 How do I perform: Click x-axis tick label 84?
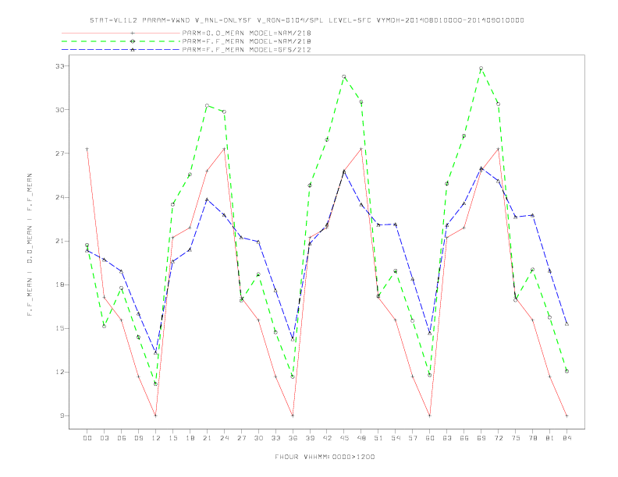(x=566, y=438)
